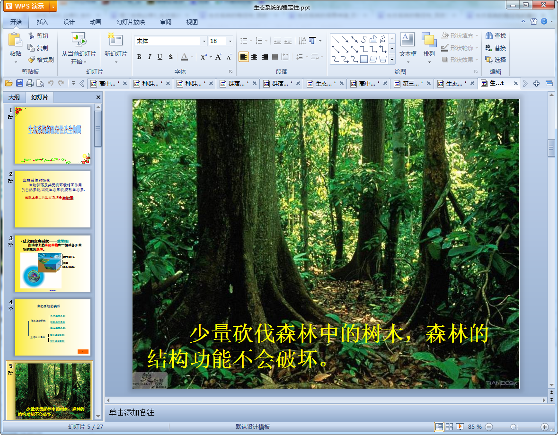Click the New Slide (新幻灯片) icon
558x435 pixels.
pos(115,39)
